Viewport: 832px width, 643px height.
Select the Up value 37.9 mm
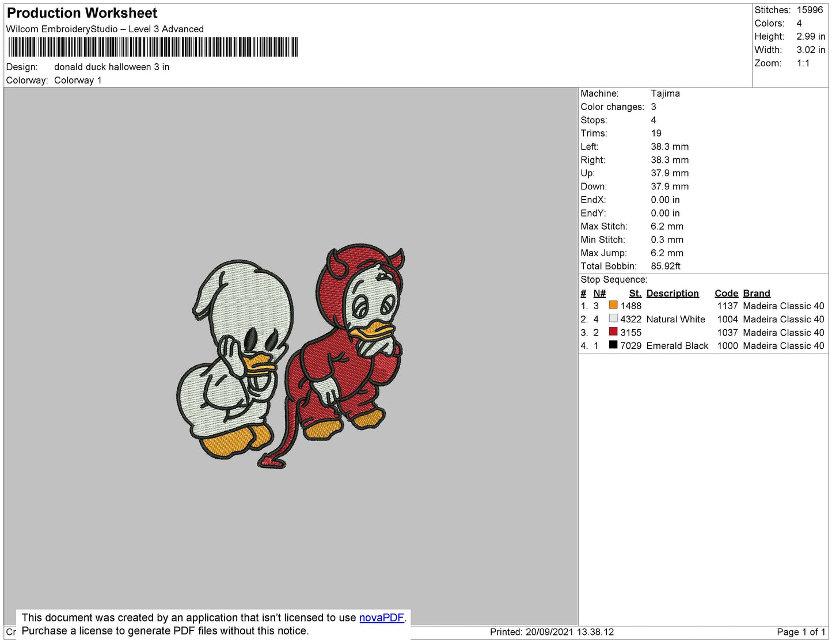tap(670, 173)
